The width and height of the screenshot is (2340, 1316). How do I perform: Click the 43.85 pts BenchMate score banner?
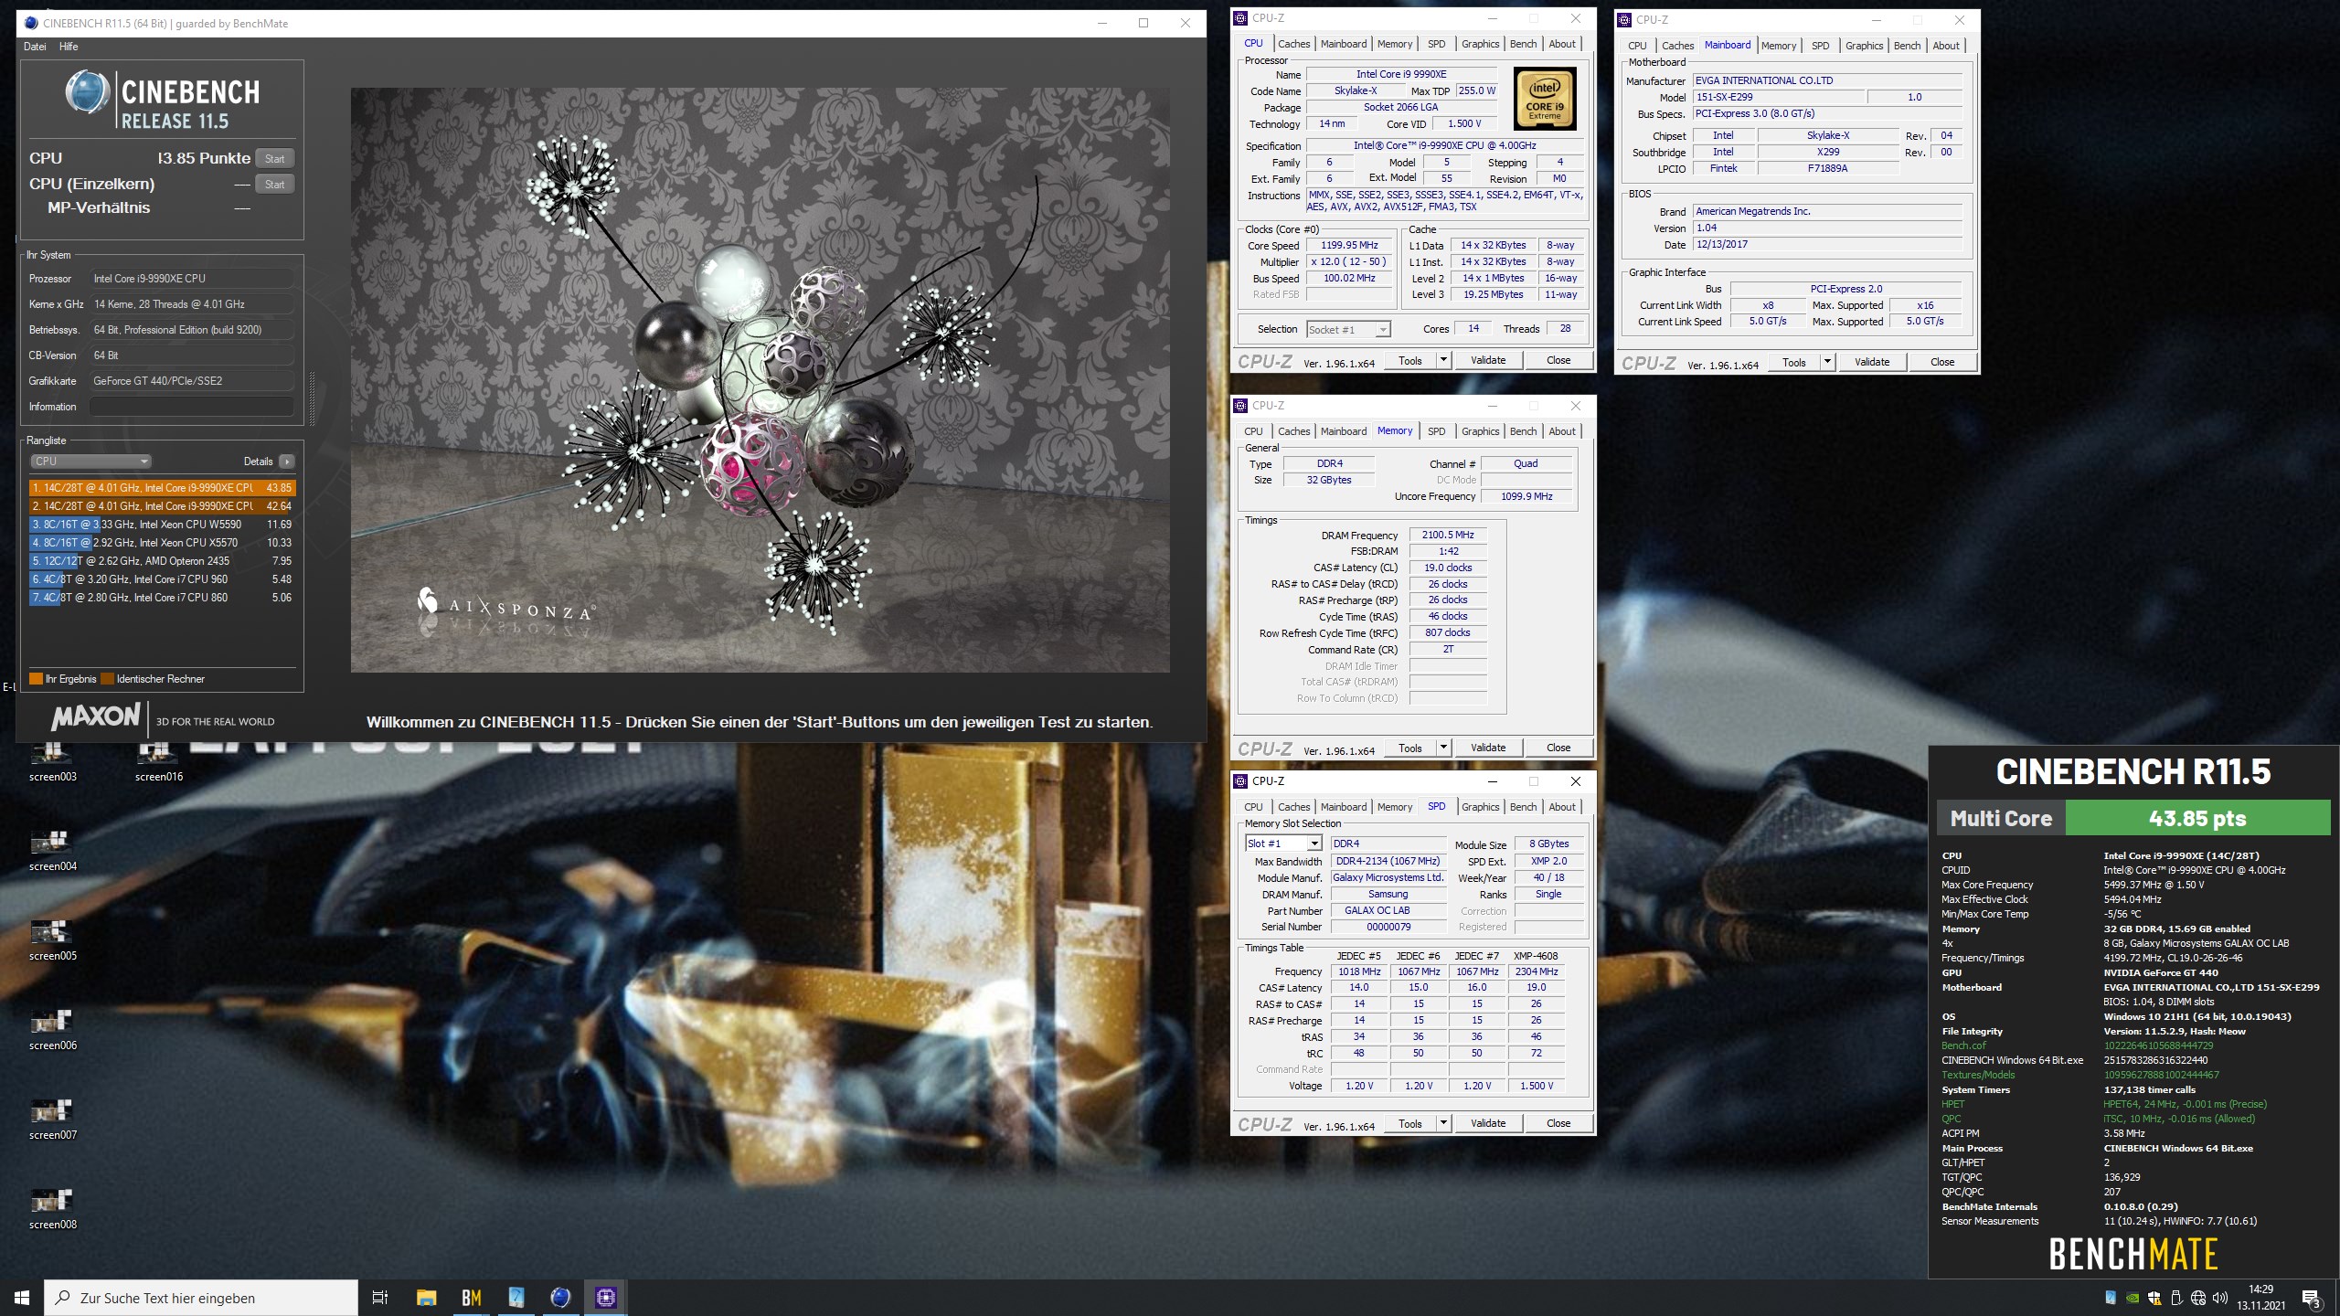click(2197, 818)
